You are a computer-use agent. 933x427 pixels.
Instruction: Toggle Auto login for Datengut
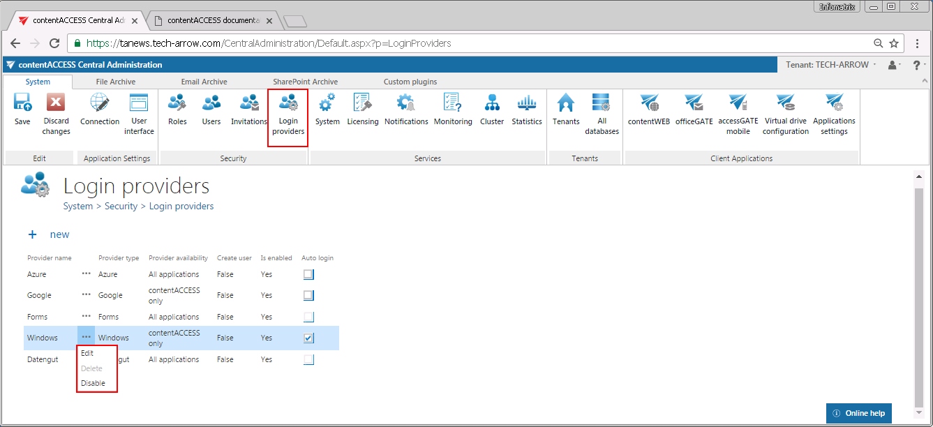pos(308,359)
